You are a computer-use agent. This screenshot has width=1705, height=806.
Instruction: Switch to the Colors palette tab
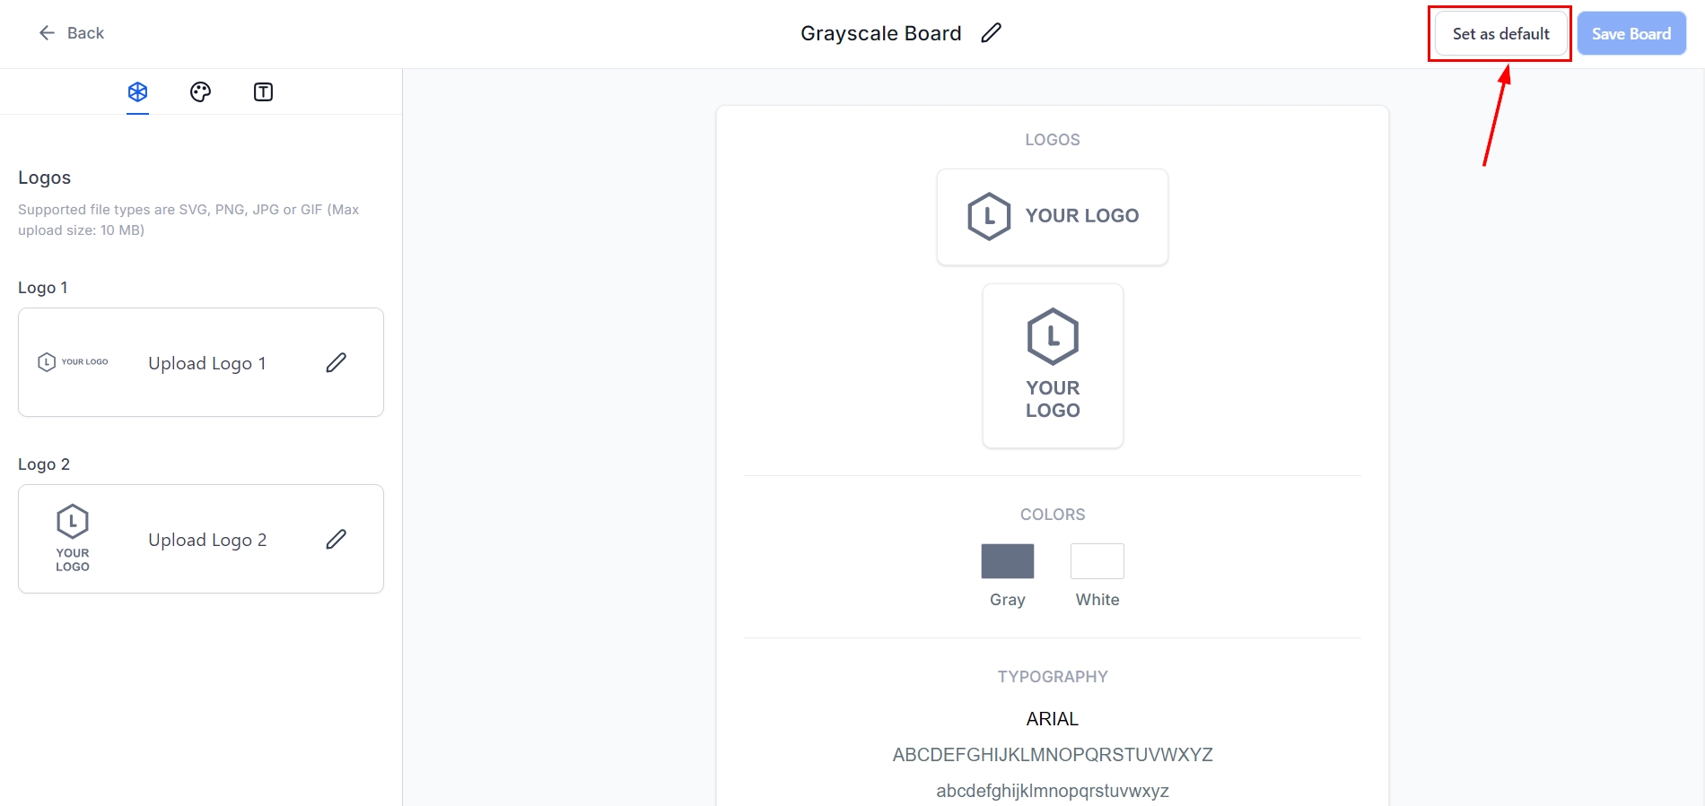point(200,91)
